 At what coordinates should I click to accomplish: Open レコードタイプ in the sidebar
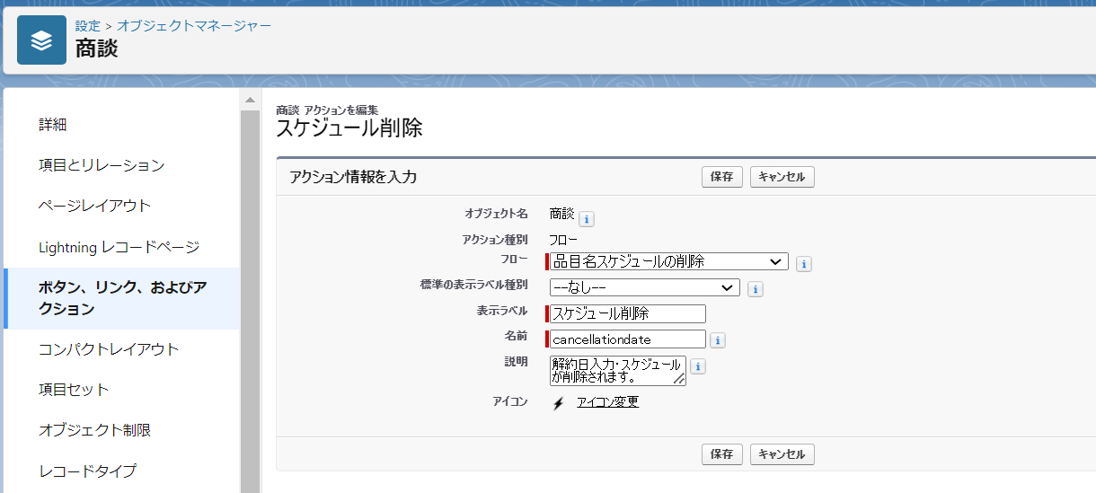(87, 471)
